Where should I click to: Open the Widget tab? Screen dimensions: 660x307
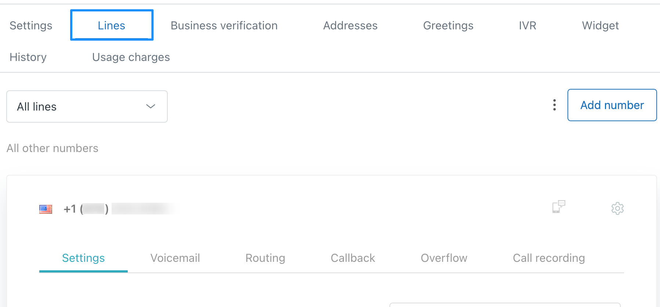pyautogui.click(x=600, y=25)
